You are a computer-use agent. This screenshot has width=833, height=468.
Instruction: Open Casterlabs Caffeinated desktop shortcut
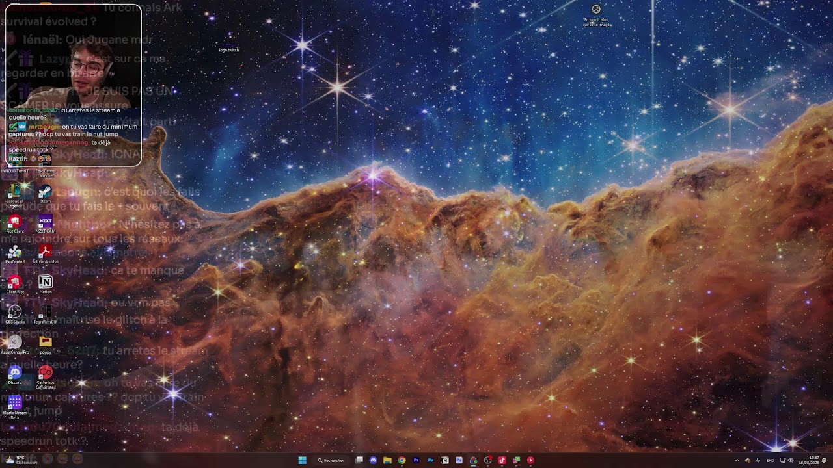coord(45,377)
